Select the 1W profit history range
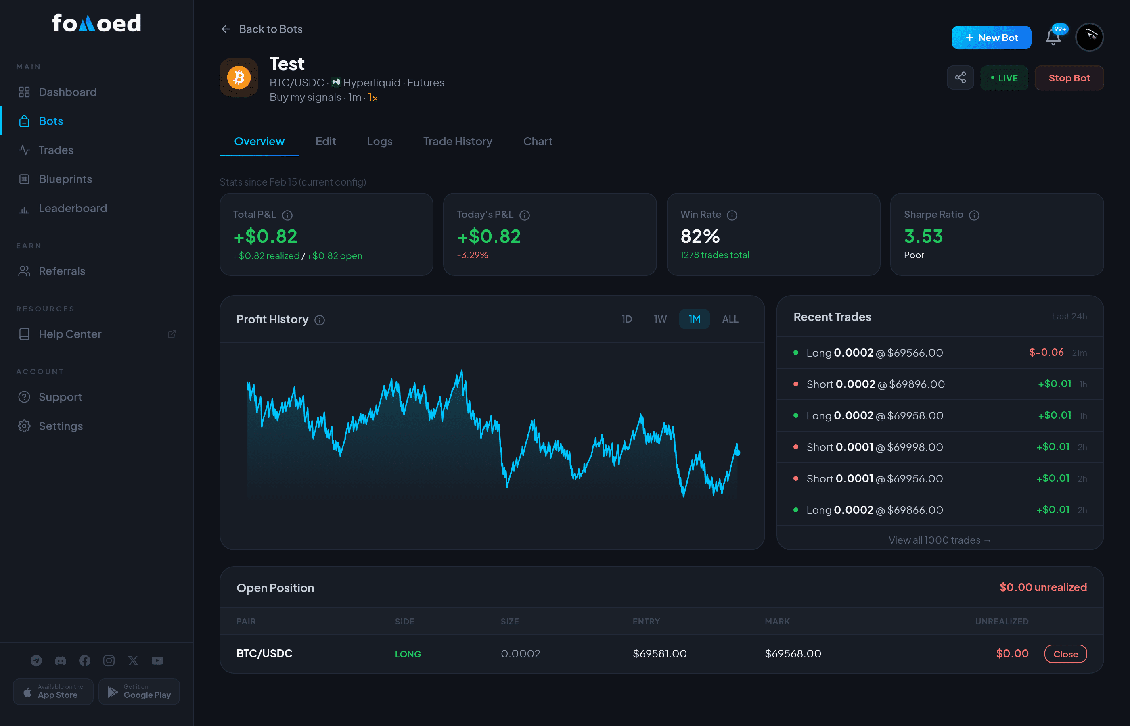Image resolution: width=1130 pixels, height=726 pixels. tap(660, 319)
